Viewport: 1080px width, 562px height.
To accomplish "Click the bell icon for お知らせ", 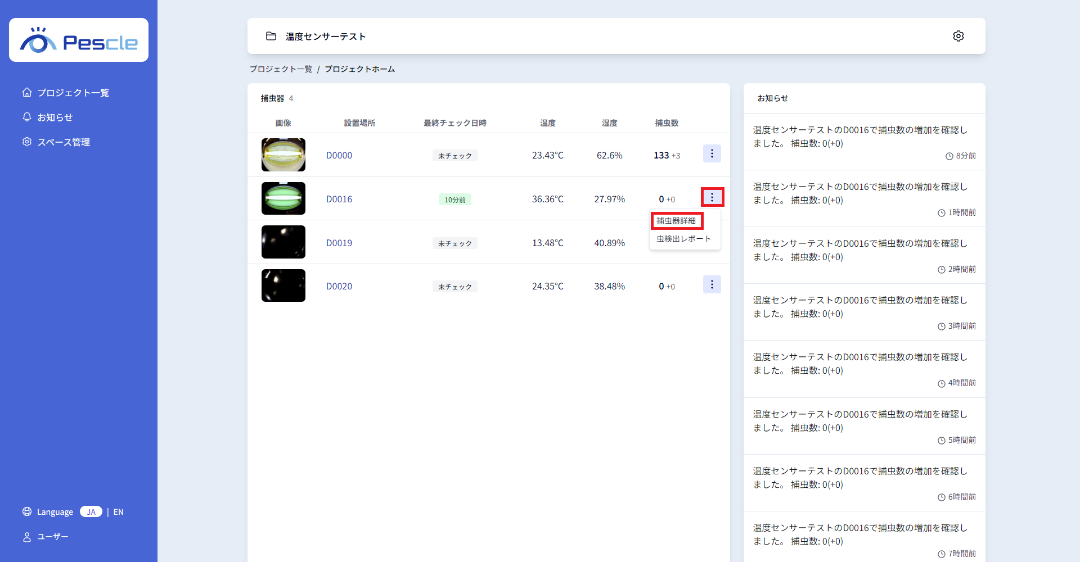I will click(27, 117).
